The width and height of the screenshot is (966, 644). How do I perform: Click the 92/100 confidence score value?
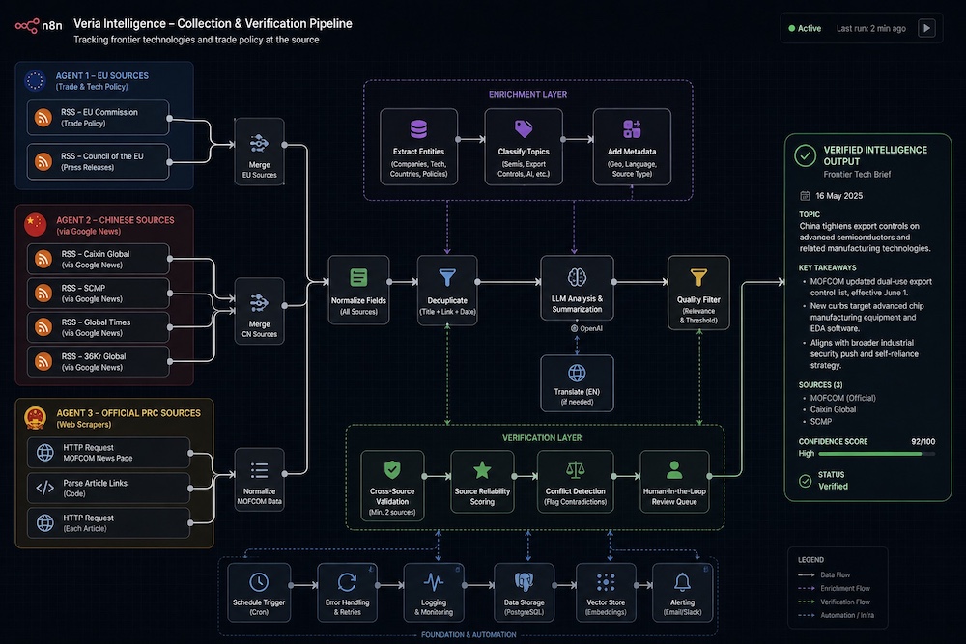923,442
